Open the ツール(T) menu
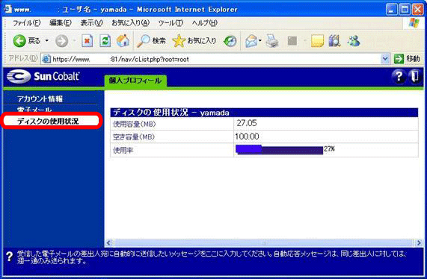This screenshot has width=427, height=279. click(x=171, y=23)
